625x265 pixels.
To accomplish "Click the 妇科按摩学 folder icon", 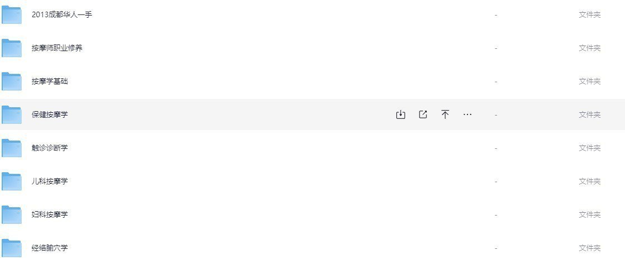I will [x=12, y=215].
